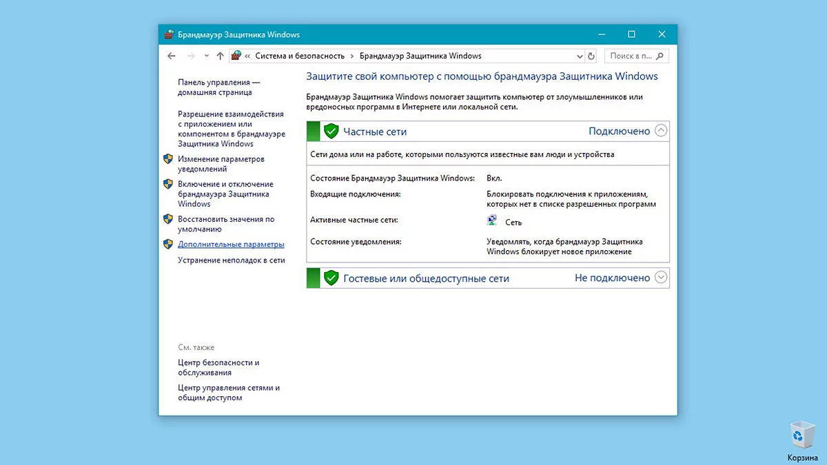Click the green shield next to Гостевые сети
This screenshot has width=827, height=465.
331,278
